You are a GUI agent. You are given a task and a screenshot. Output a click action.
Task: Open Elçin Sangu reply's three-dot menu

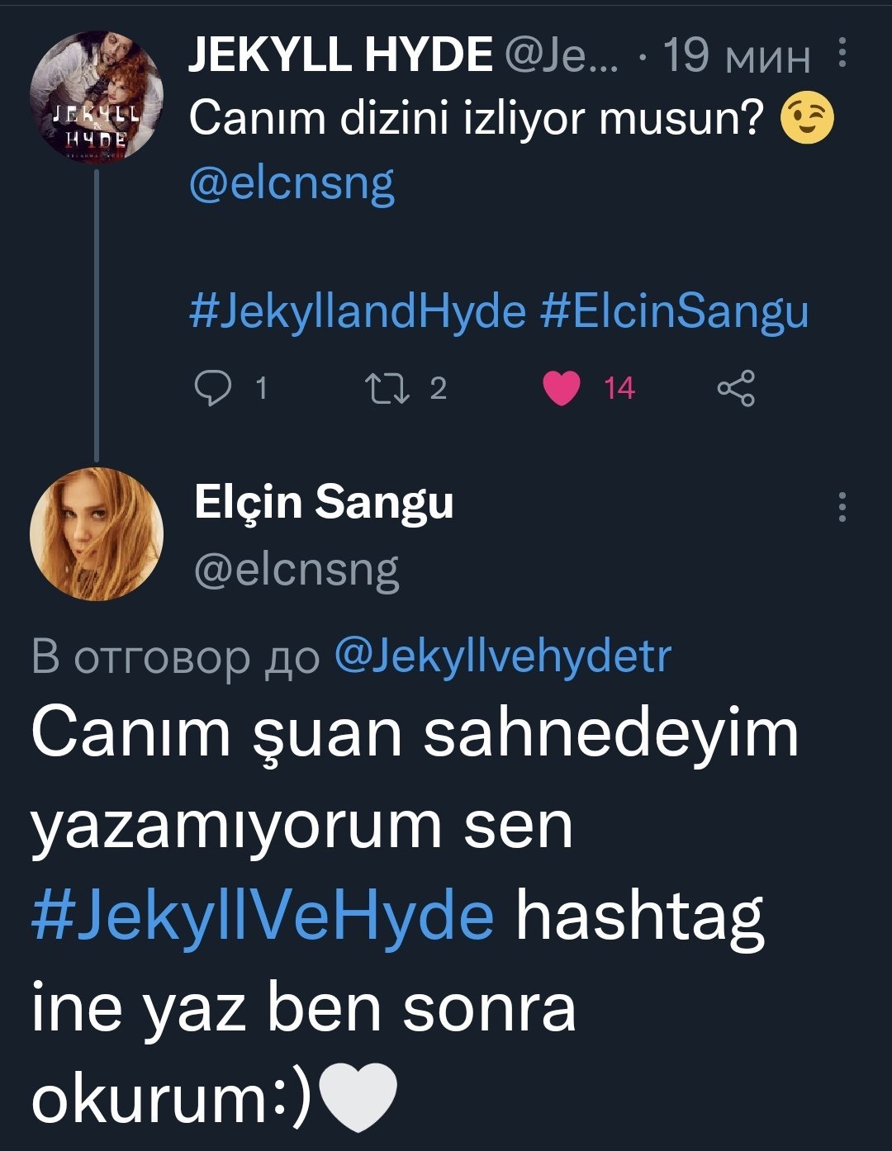click(842, 507)
